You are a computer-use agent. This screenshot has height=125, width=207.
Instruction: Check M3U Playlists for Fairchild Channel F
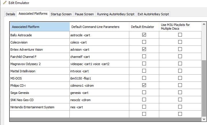[x=180, y=56]
